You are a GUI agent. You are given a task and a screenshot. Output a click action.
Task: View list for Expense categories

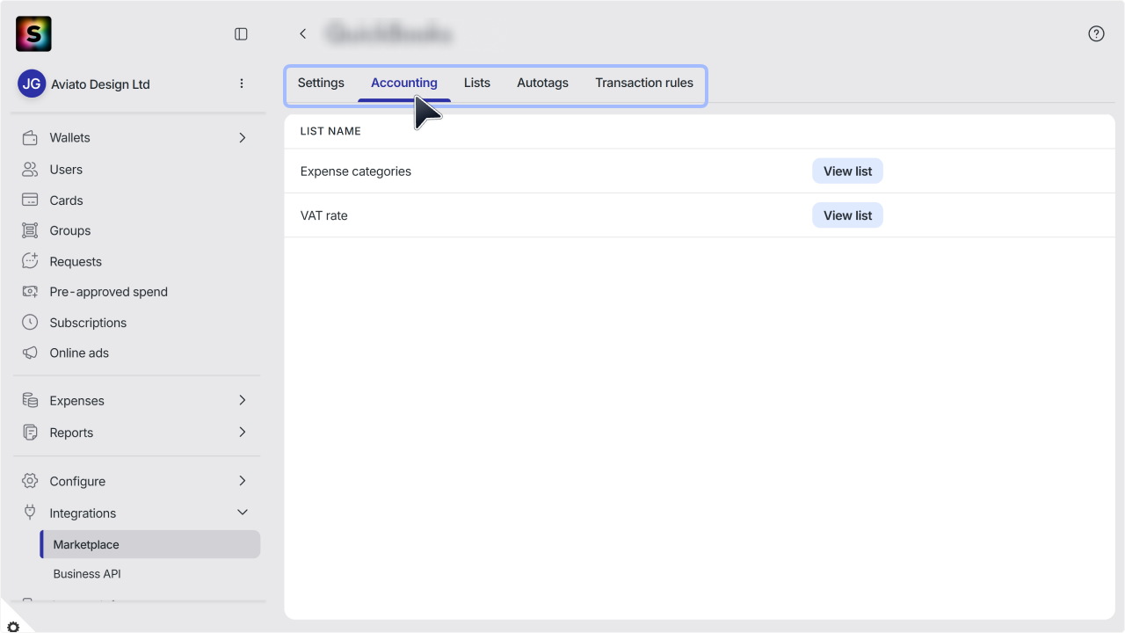pyautogui.click(x=847, y=171)
